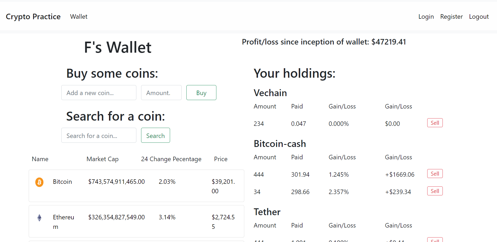Click the Amount input field

[161, 92]
